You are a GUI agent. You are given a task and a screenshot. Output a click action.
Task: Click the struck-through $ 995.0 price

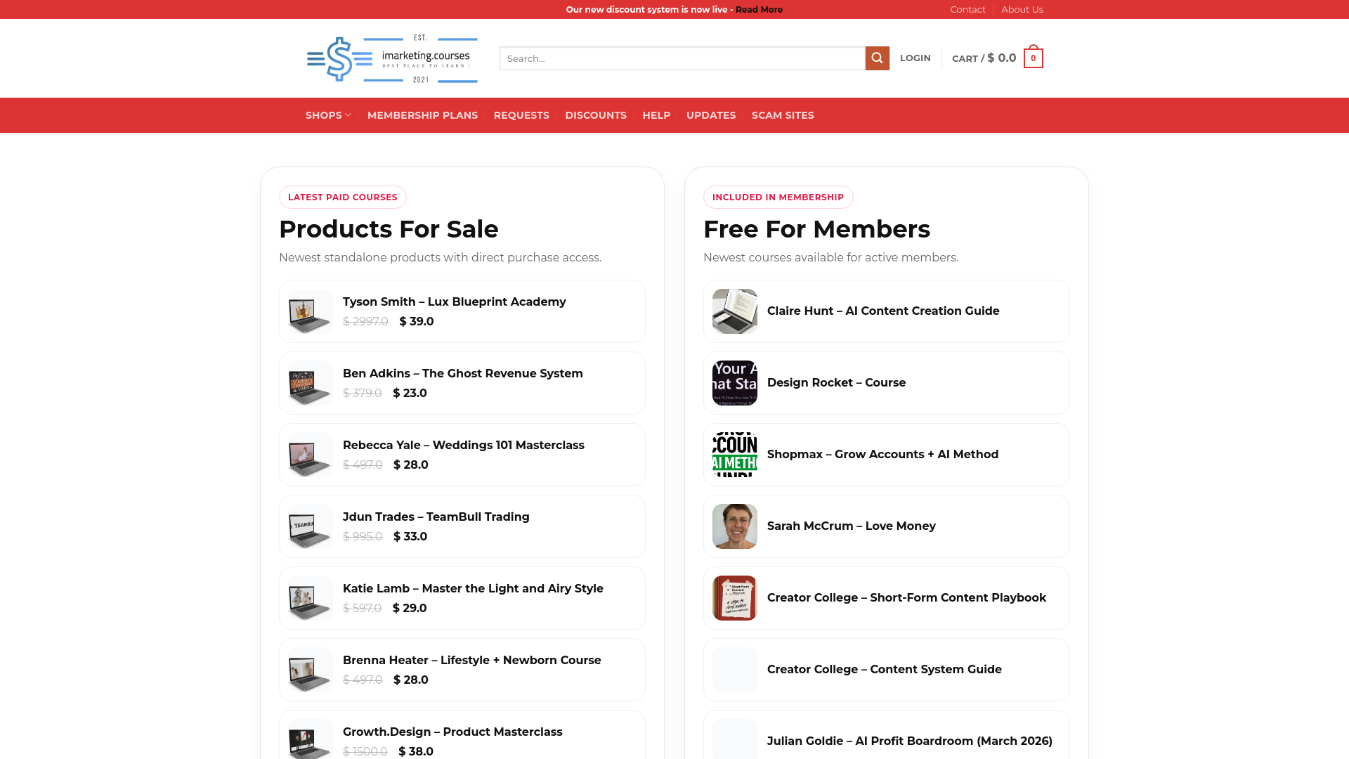(363, 536)
